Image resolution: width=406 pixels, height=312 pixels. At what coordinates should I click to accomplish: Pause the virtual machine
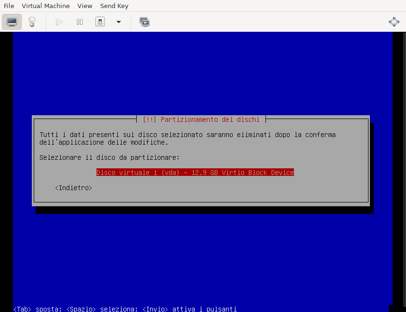pyautogui.click(x=80, y=22)
